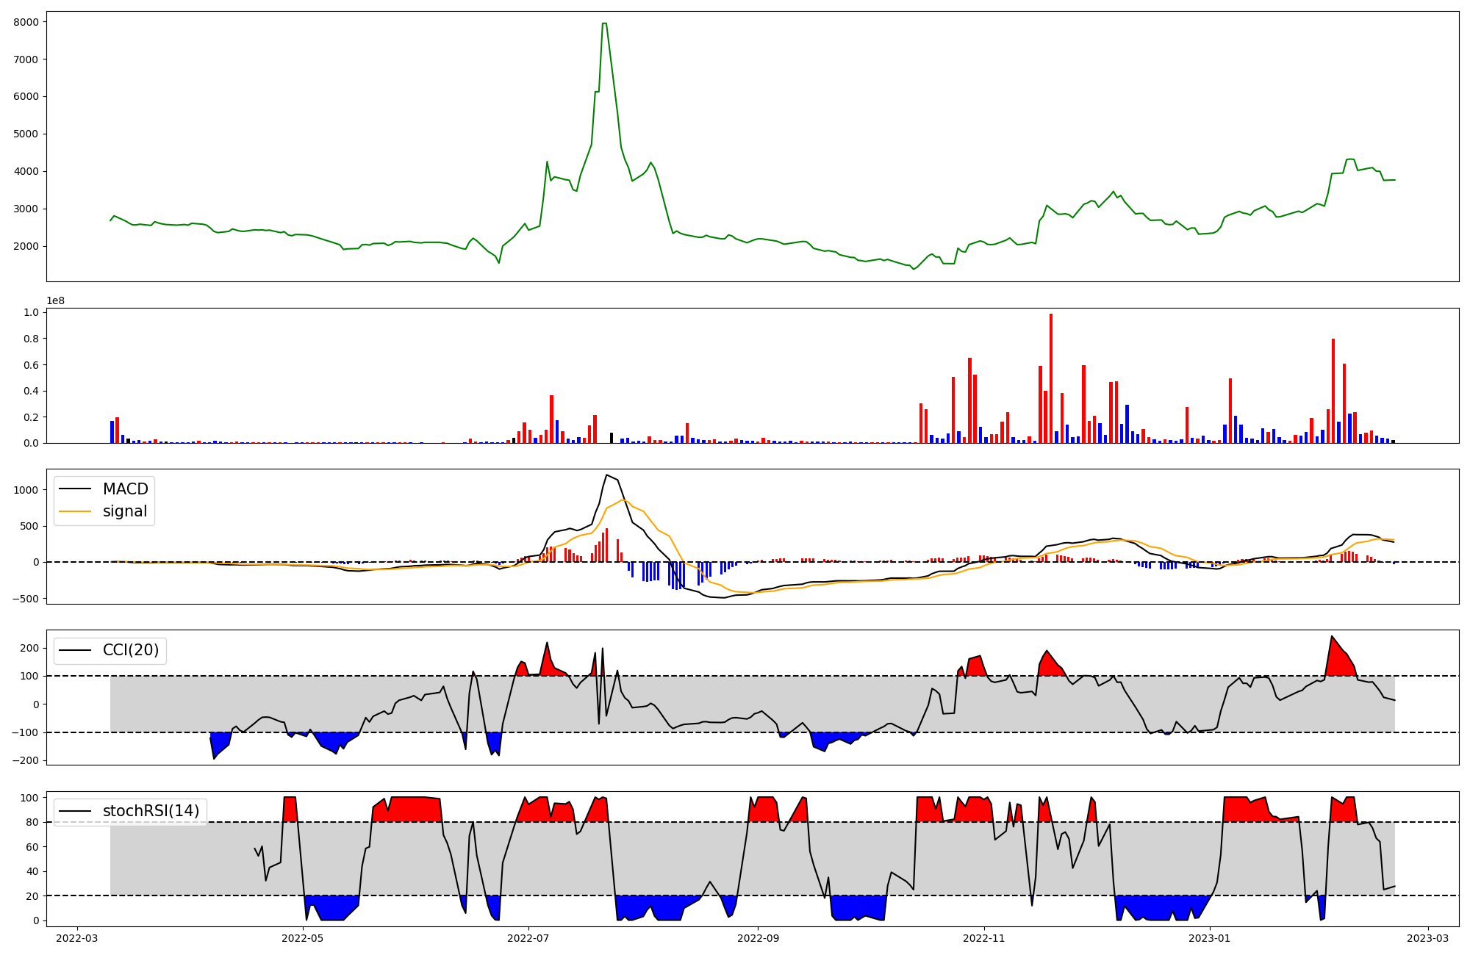The height and width of the screenshot is (955, 1470).
Task: Click the 2022-09 x-axis date label
Action: (x=757, y=938)
